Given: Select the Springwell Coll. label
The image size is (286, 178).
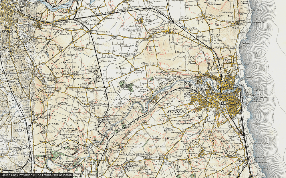Looking at the screenshot, I should 62,68.
